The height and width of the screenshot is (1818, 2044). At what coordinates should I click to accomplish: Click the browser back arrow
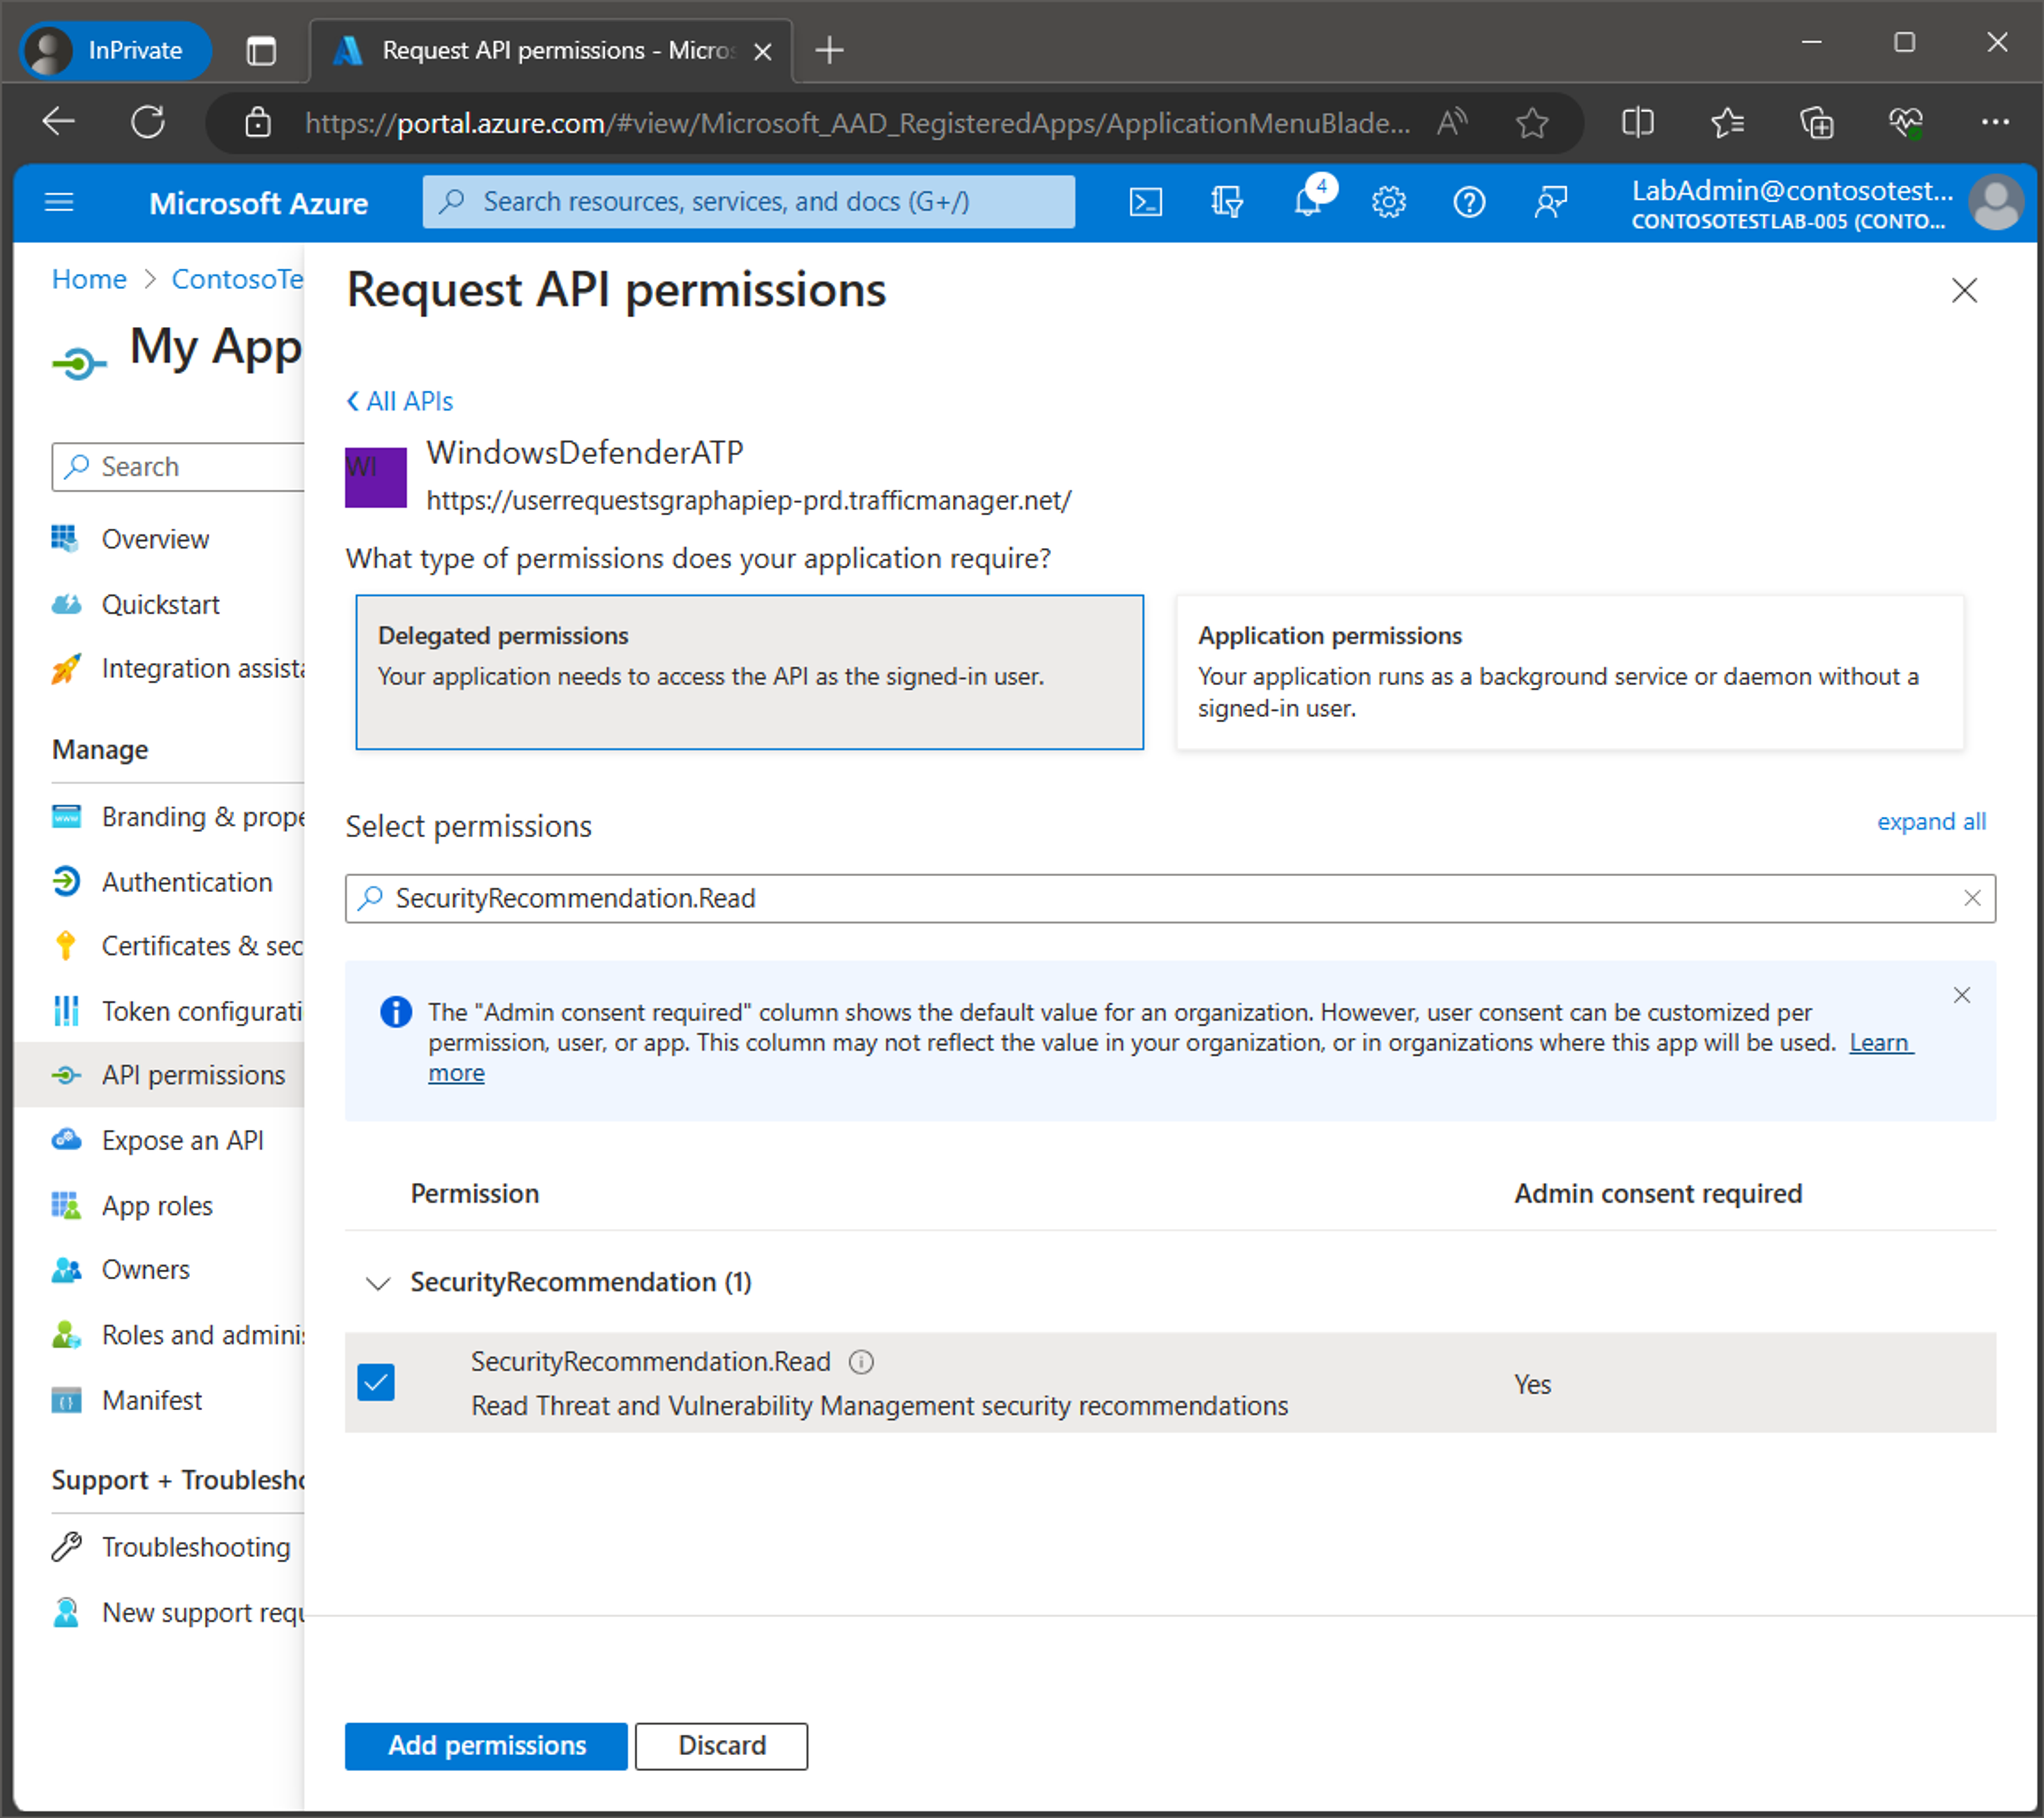tap(58, 122)
